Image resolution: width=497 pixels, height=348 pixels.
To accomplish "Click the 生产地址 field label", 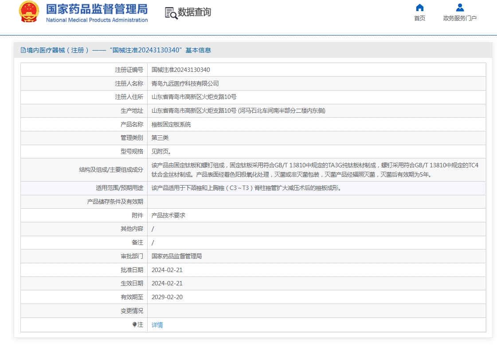I will coord(132,111).
